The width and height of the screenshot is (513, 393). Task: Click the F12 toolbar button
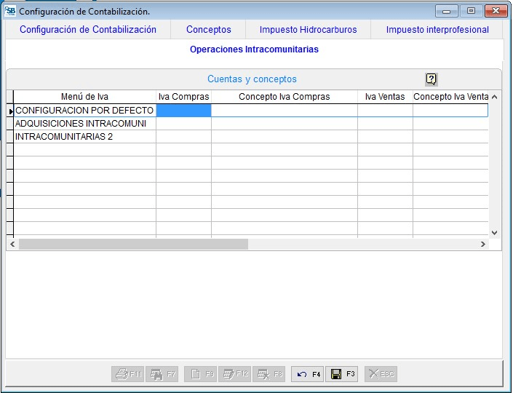click(x=235, y=374)
